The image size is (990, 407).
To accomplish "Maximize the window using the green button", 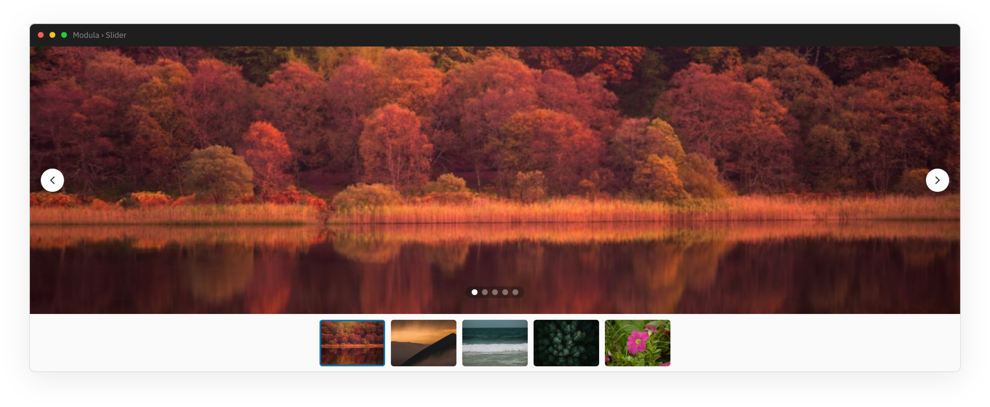I will tap(64, 35).
